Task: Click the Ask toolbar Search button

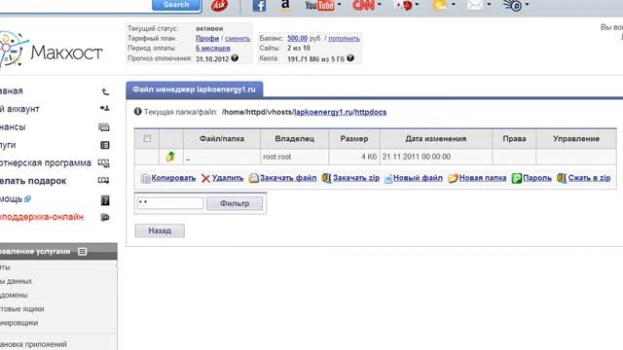Action: coord(176,5)
